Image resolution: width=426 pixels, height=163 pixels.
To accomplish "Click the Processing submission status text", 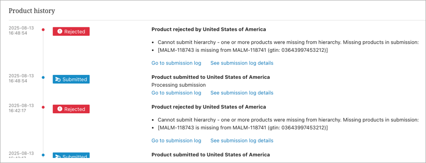I will 178,85.
